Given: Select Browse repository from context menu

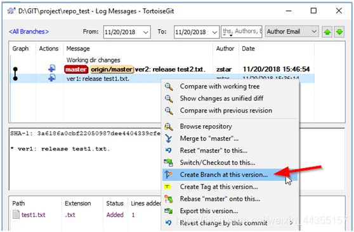Looking at the screenshot, I should click(x=231, y=126).
